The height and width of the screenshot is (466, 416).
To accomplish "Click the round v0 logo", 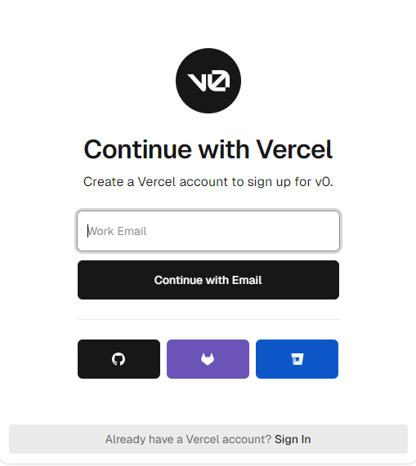I will [208, 81].
